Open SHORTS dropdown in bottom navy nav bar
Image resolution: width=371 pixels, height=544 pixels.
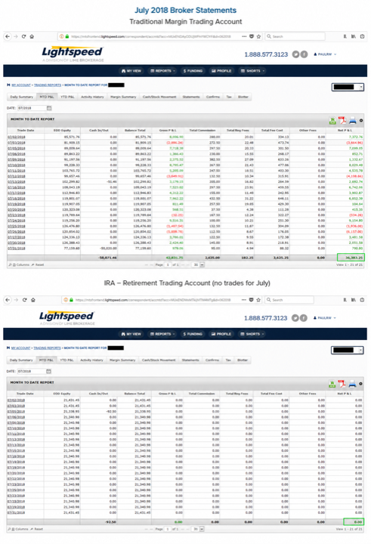tap(252, 334)
